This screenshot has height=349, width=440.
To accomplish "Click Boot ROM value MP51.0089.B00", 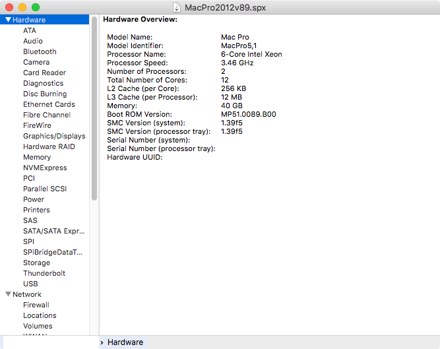I will point(248,114).
